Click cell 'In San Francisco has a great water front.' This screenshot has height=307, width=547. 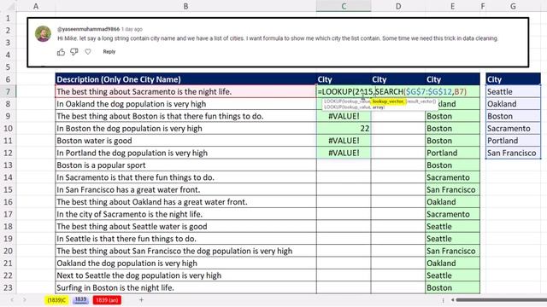coord(185,189)
